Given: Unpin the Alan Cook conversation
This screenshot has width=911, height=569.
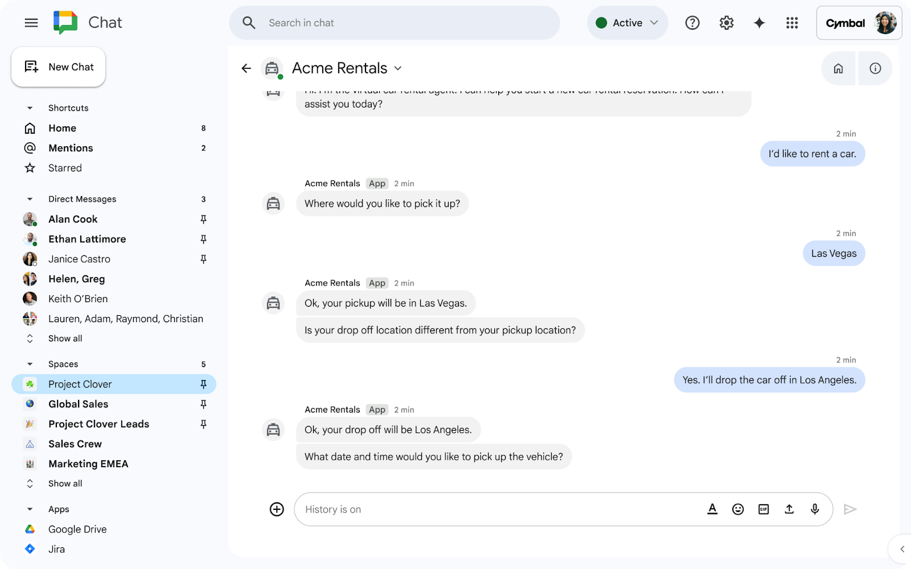Looking at the screenshot, I should pos(203,220).
